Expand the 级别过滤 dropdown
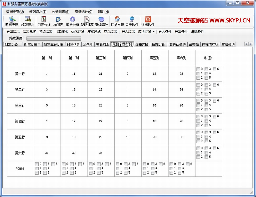The image size is (256, 197). click(x=146, y=32)
